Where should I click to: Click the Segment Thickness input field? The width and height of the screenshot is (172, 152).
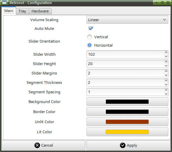pos(125,83)
